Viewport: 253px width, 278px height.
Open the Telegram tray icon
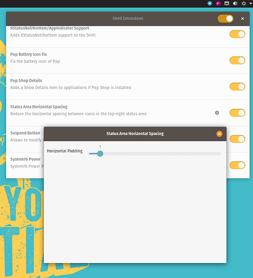[x=210, y=3]
